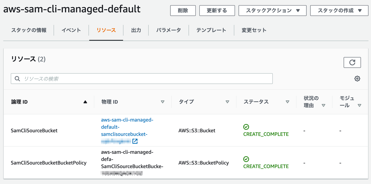Focus the リソースの検索 search field
The width and height of the screenshot is (371, 184).
[145, 79]
